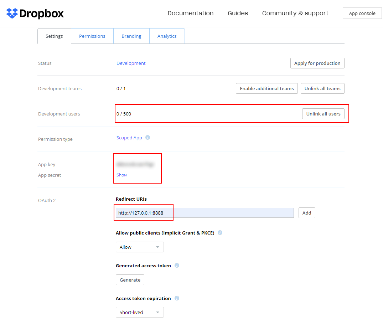Image resolution: width=383 pixels, height=324 pixels.
Task: Click Unlink all teams
Action: pos(322,88)
